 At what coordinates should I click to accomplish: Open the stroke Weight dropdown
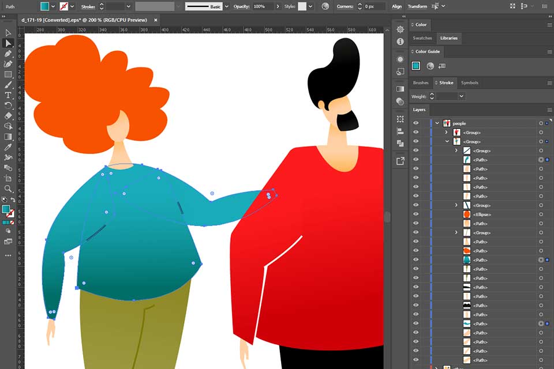pyautogui.click(x=461, y=96)
